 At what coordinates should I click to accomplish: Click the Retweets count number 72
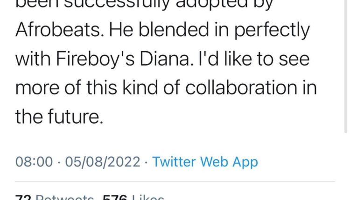[23, 197]
